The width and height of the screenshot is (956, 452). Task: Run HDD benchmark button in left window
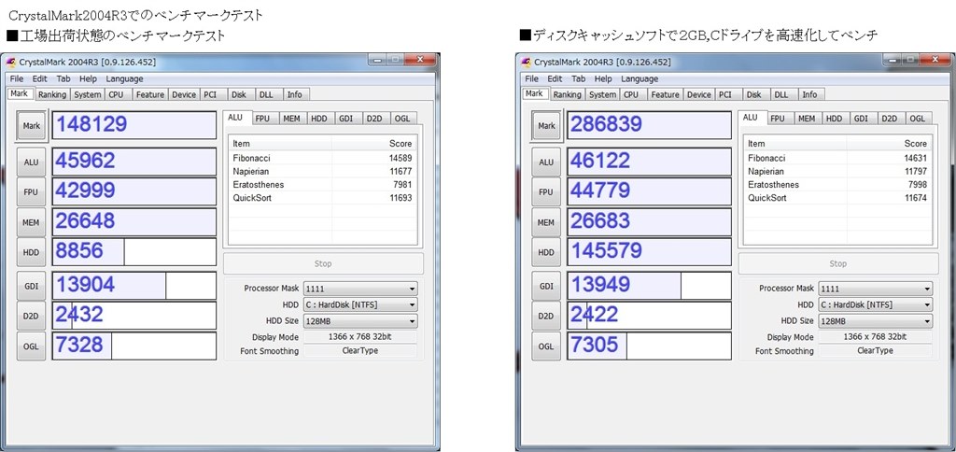coord(31,252)
